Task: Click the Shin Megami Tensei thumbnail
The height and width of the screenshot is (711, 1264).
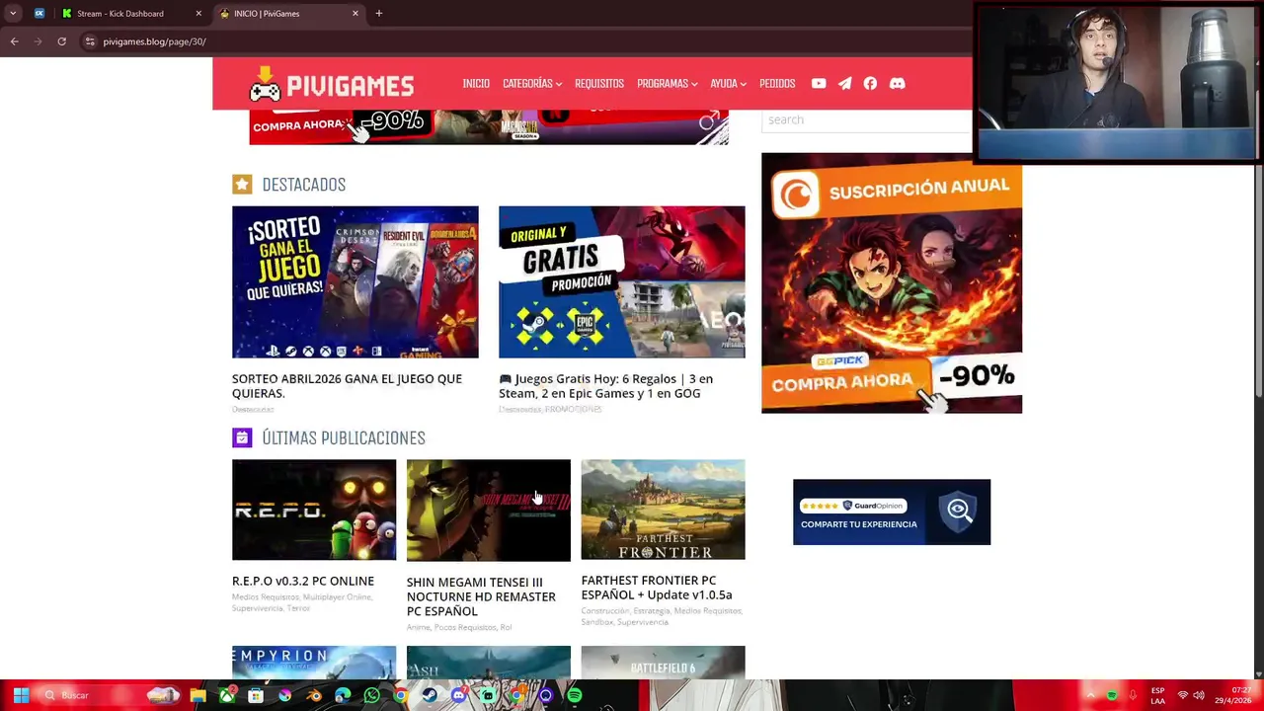Action: [489, 511]
